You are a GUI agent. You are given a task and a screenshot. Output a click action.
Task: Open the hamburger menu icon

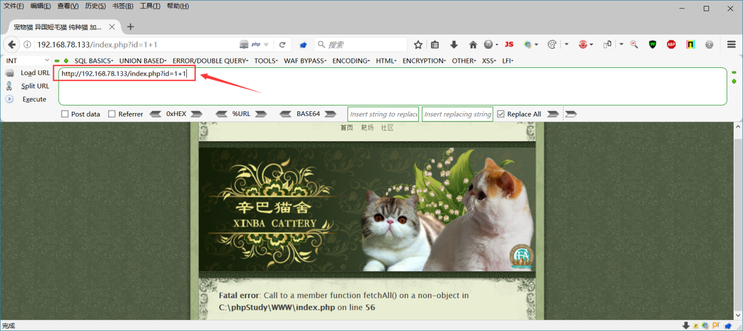pos(731,45)
